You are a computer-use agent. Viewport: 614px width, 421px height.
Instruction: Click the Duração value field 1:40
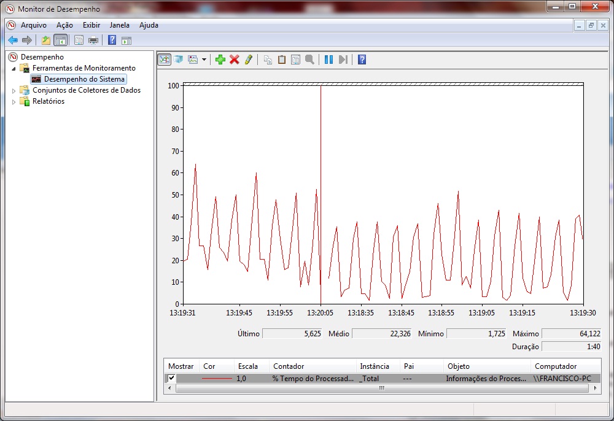(571, 347)
